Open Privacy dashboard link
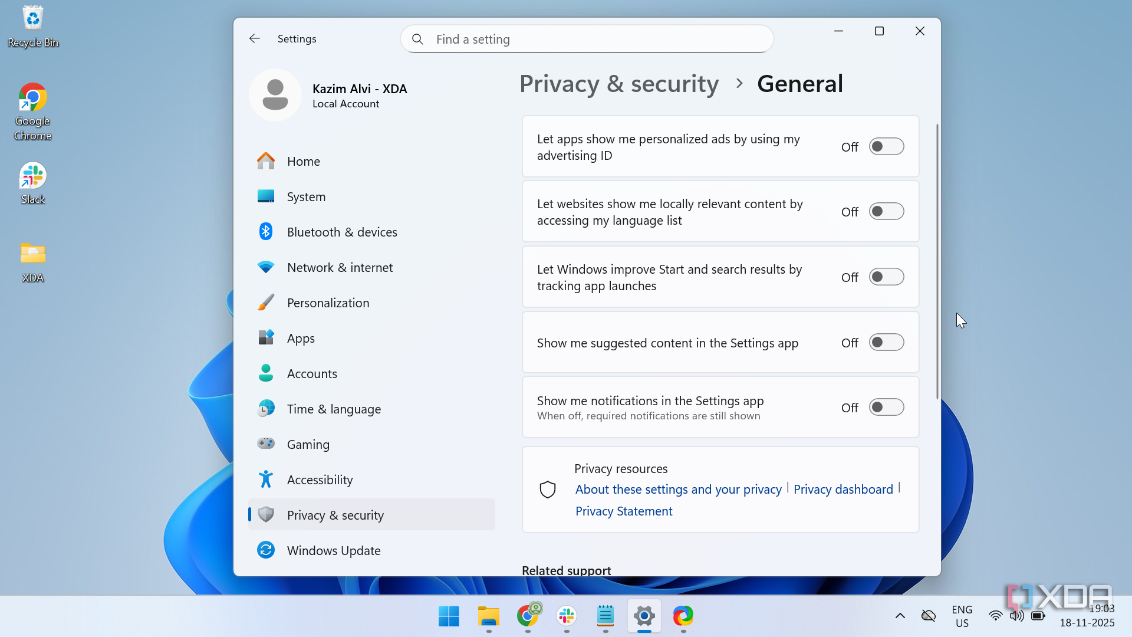 pos(843,490)
